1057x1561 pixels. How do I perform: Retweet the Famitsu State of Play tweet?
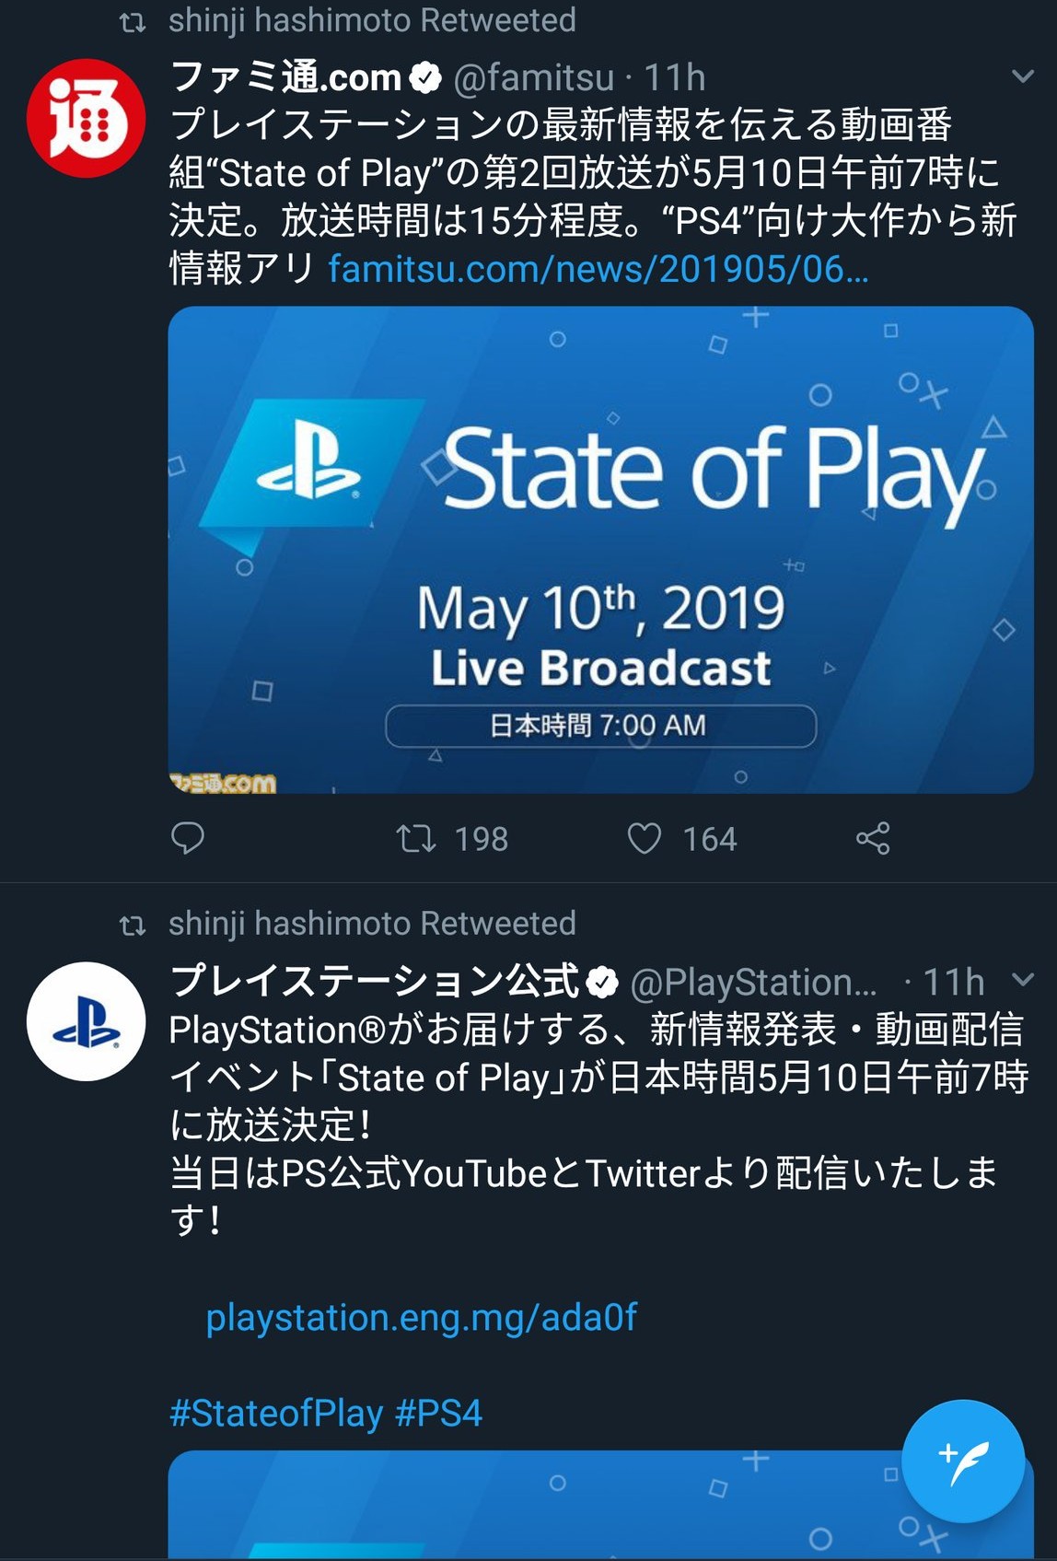click(416, 838)
